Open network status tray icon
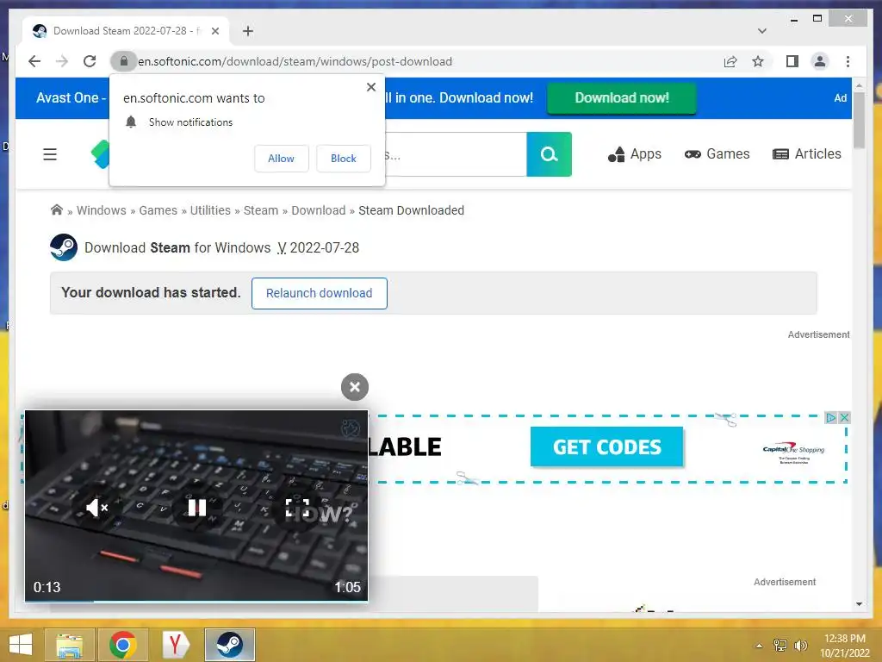882x662 pixels. click(780, 646)
